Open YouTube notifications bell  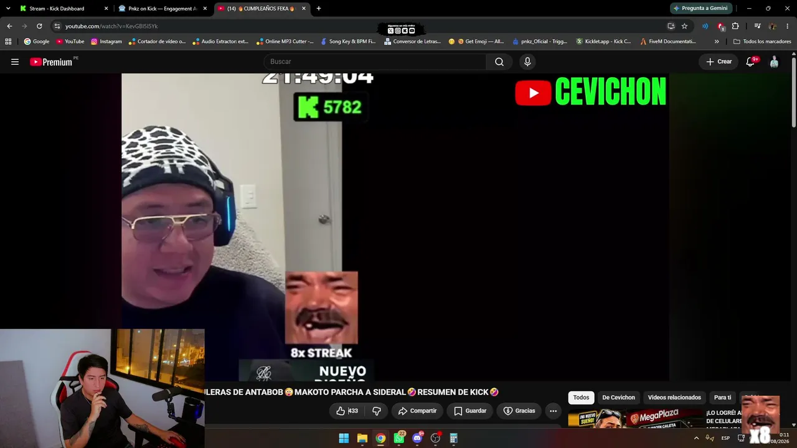tap(750, 62)
